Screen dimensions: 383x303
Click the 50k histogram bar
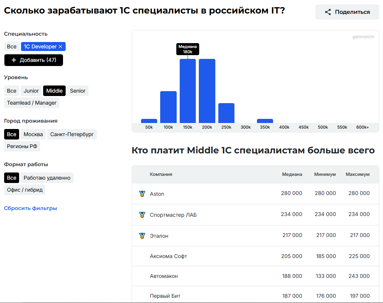pos(149,121)
